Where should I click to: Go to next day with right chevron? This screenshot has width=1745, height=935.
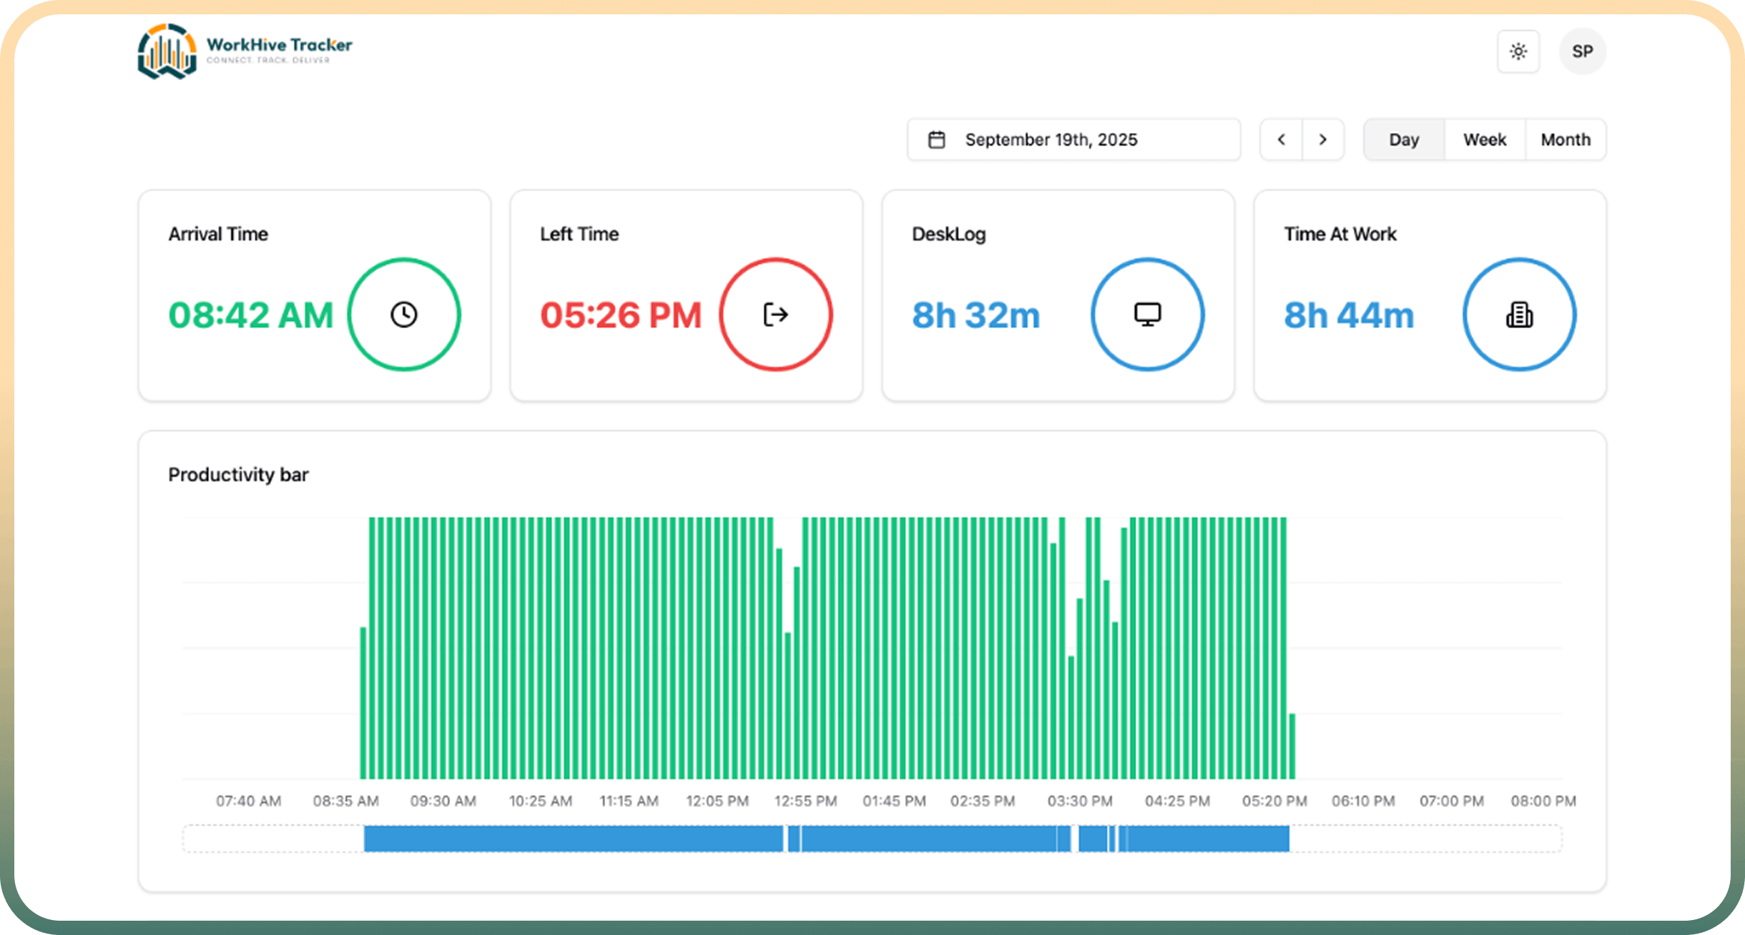1323,139
